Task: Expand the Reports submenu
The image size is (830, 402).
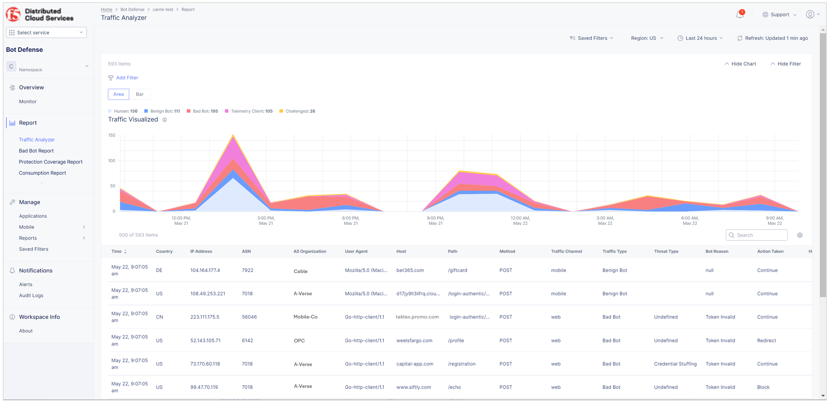Action: pyautogui.click(x=84, y=238)
